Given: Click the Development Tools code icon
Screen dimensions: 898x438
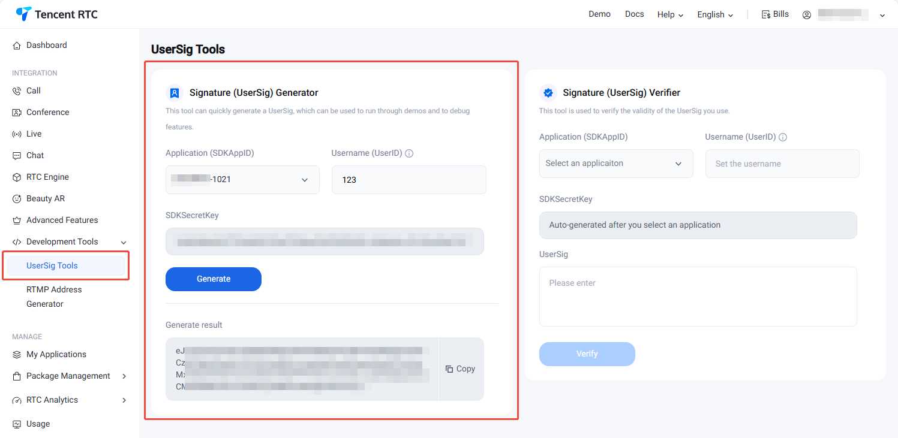Looking at the screenshot, I should pyautogui.click(x=17, y=242).
